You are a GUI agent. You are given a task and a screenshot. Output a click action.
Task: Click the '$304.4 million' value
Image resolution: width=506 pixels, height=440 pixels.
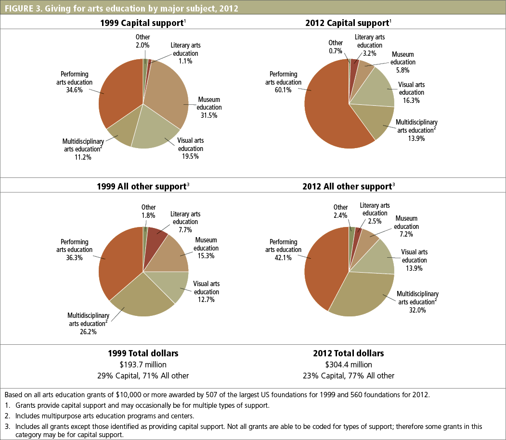349,365
